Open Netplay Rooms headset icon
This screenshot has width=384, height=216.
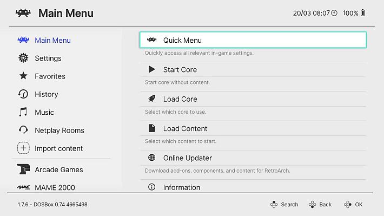(23, 130)
